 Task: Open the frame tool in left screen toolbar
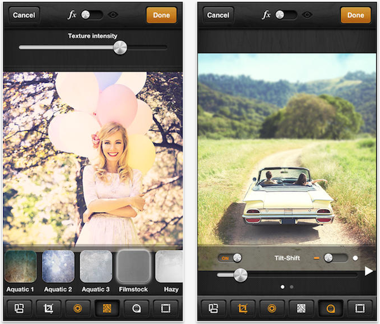tap(166, 309)
